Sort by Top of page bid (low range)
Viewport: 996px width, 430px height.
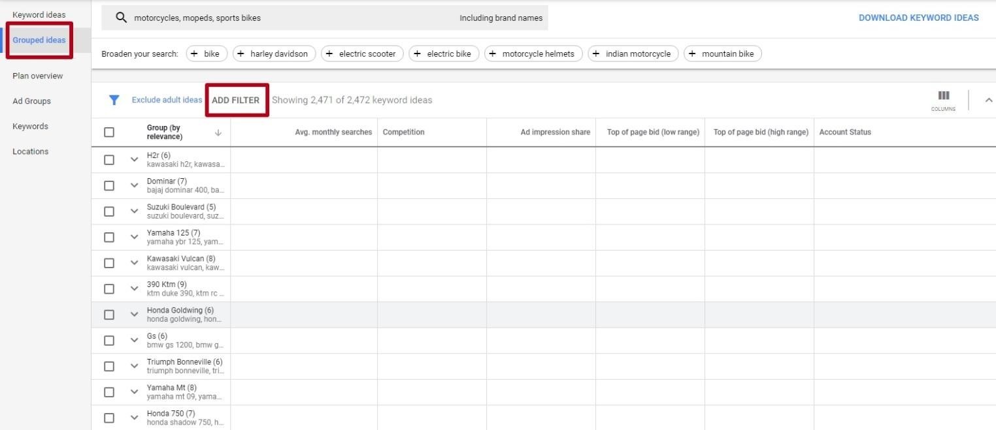coord(653,132)
